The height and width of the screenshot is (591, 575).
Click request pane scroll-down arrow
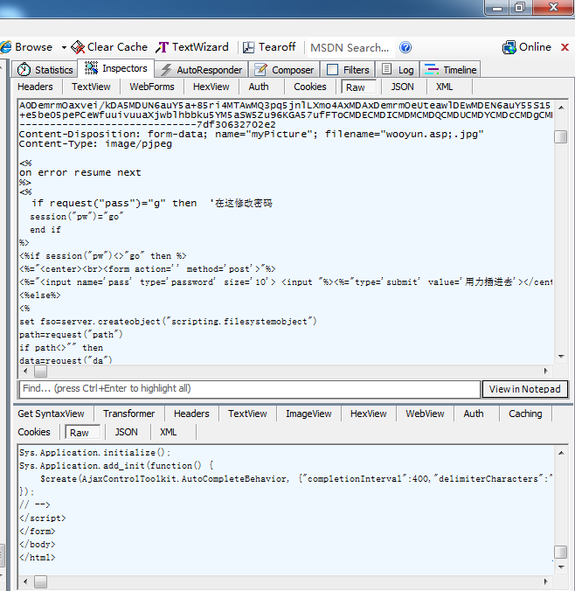coord(561,356)
